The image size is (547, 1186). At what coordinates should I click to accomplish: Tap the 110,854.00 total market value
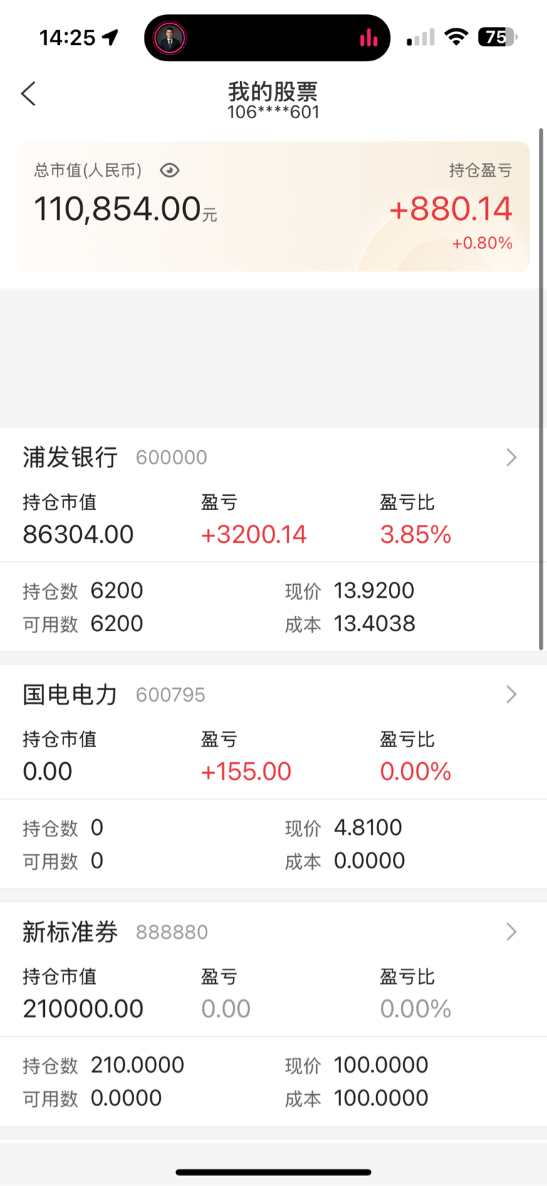point(118,209)
